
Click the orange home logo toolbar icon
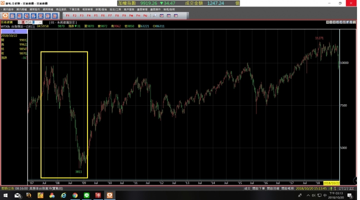[5, 15]
